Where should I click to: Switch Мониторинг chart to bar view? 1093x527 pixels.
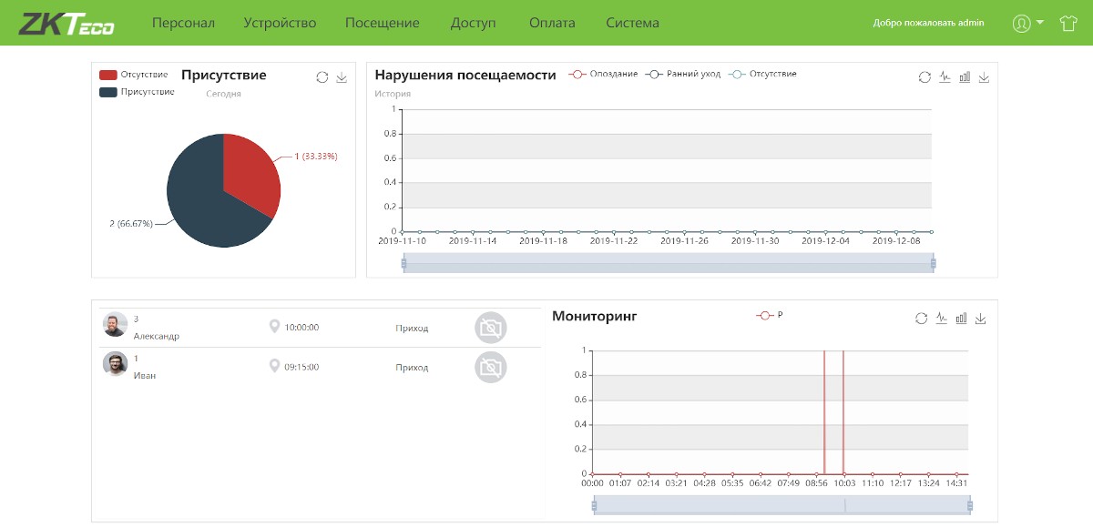(961, 318)
